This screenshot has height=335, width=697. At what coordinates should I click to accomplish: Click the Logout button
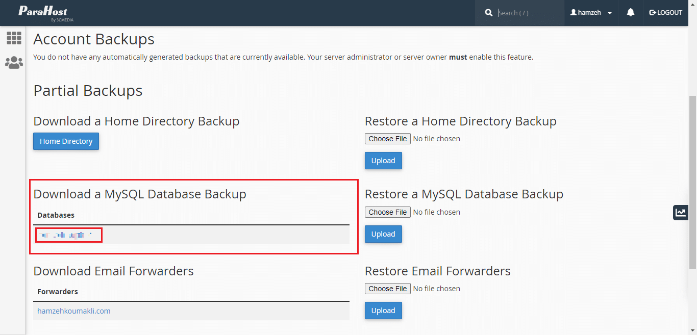pyautogui.click(x=665, y=13)
